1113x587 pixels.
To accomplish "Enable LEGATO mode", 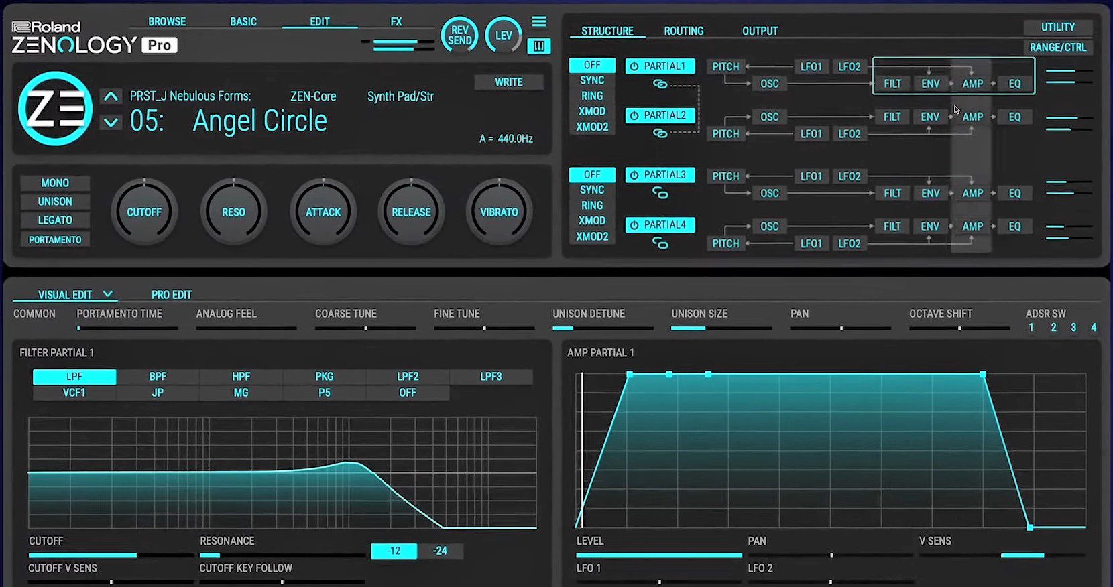I will tap(55, 220).
